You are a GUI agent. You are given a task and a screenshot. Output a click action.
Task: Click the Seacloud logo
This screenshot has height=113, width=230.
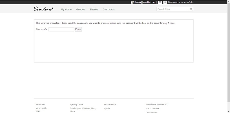[44, 9]
